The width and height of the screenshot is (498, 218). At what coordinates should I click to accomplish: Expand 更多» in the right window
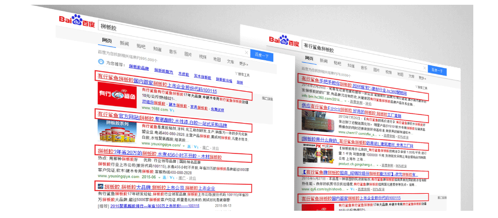(x=422, y=78)
